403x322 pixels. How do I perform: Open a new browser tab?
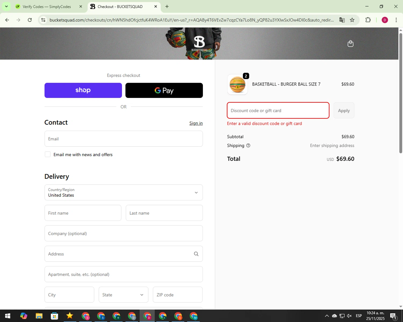(167, 6)
